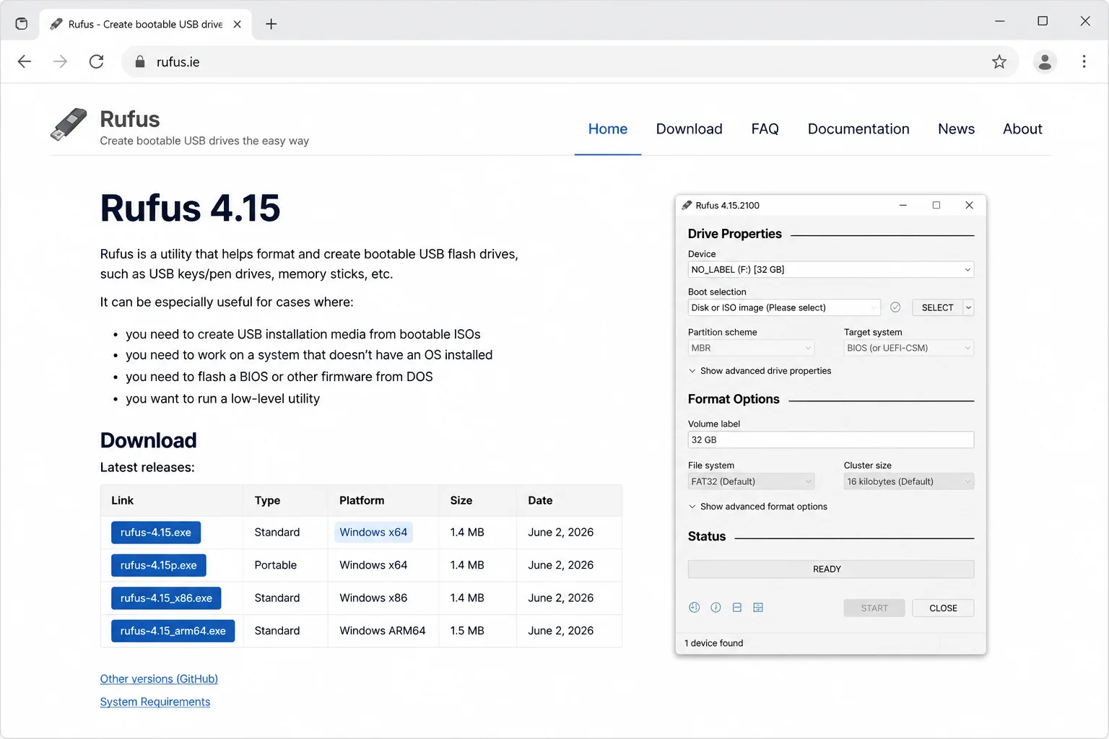Open the browser profile avatar

1045,62
